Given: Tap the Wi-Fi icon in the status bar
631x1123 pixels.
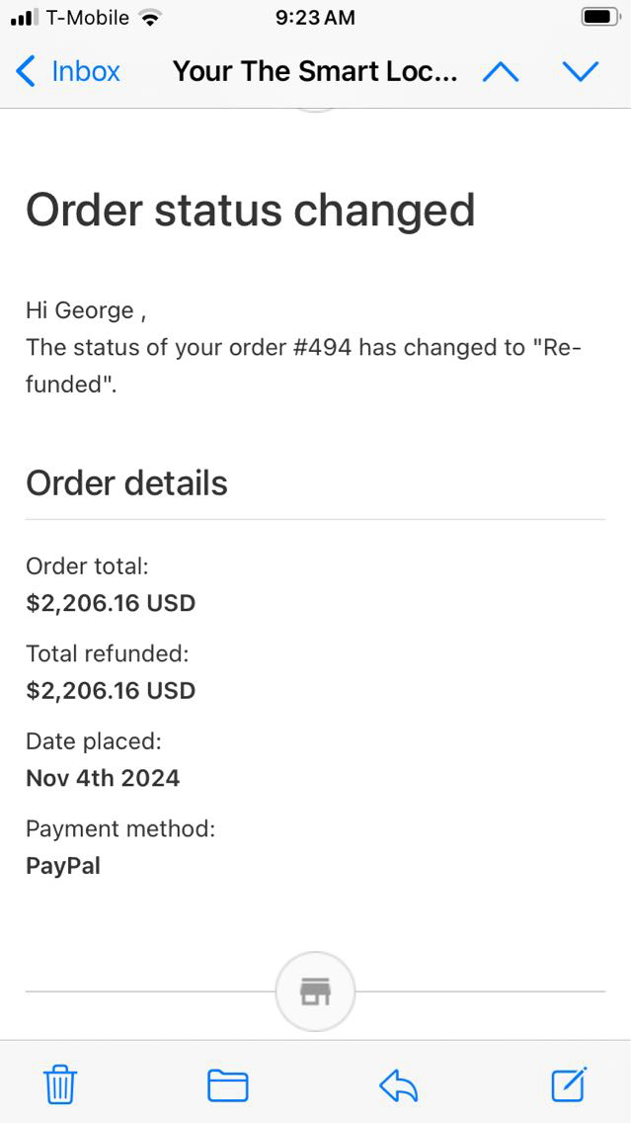Looking at the screenshot, I should point(150,18).
